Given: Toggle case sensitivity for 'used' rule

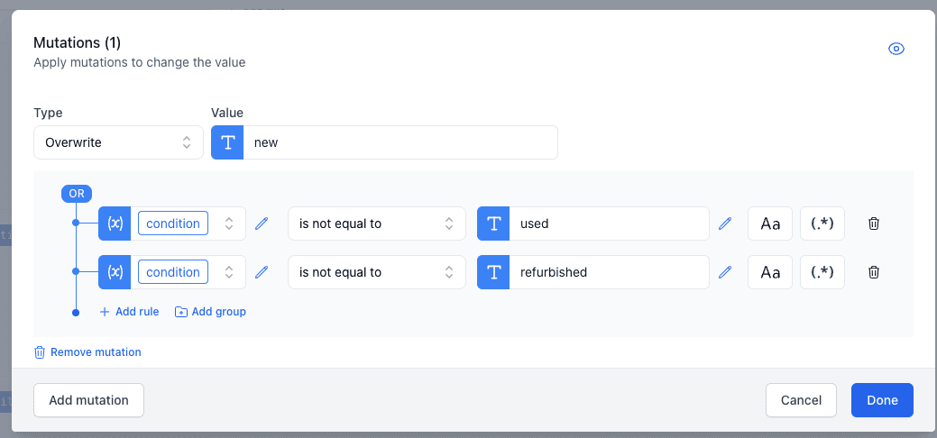Looking at the screenshot, I should [x=770, y=224].
